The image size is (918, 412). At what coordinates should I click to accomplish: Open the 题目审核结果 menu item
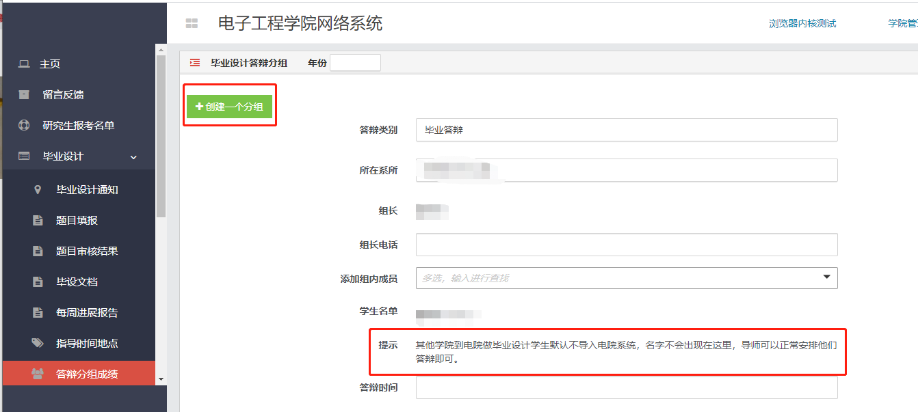point(87,251)
